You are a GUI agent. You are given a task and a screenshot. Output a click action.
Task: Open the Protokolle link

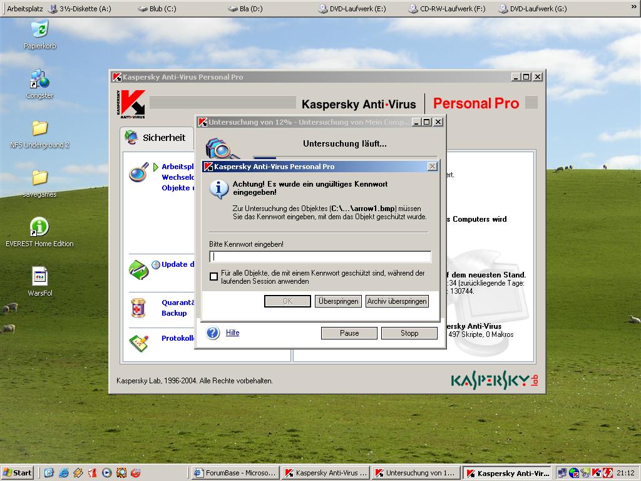tap(178, 338)
